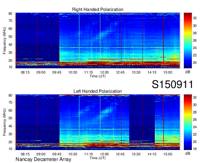Click inside the Left Handed Polarization spectrogram

98,122
